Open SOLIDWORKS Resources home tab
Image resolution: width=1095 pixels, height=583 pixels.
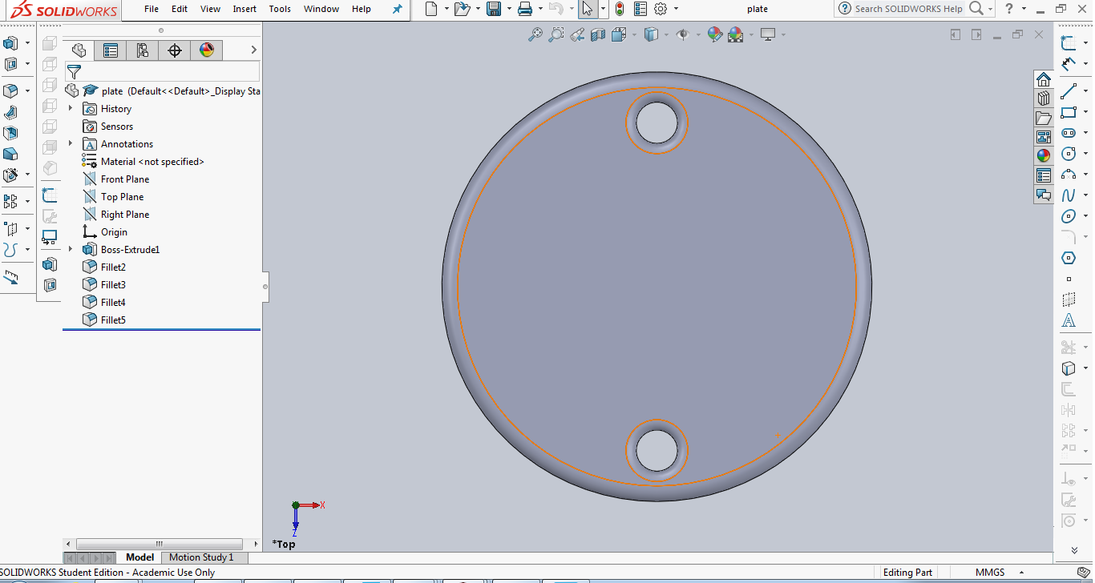coord(1043,79)
